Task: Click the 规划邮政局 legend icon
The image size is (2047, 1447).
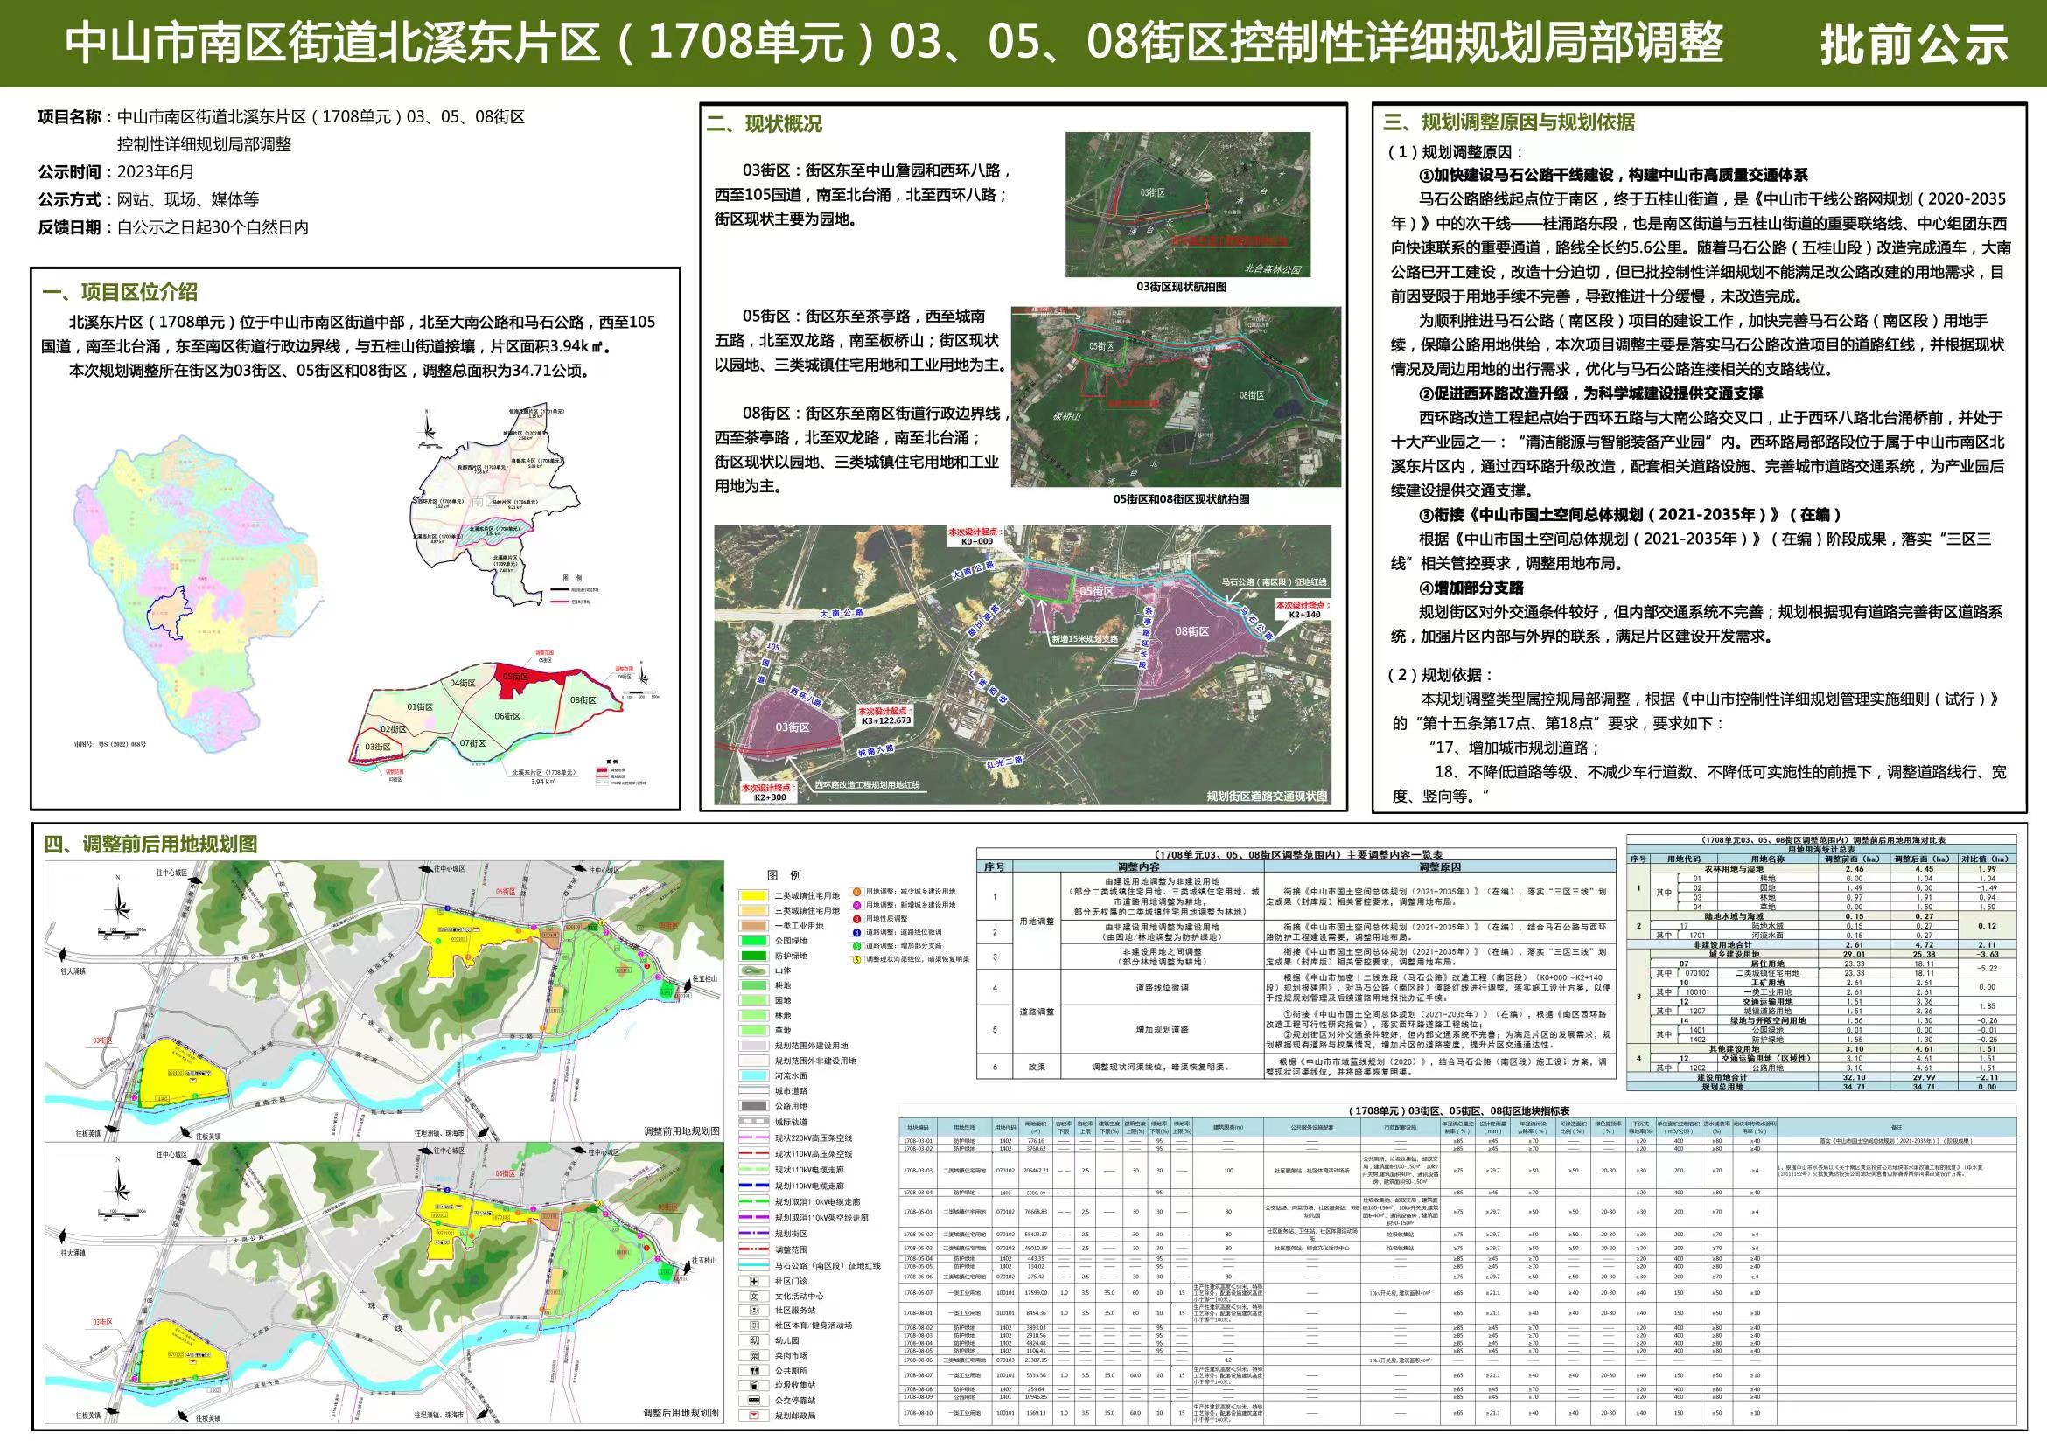Action: pos(754,1415)
